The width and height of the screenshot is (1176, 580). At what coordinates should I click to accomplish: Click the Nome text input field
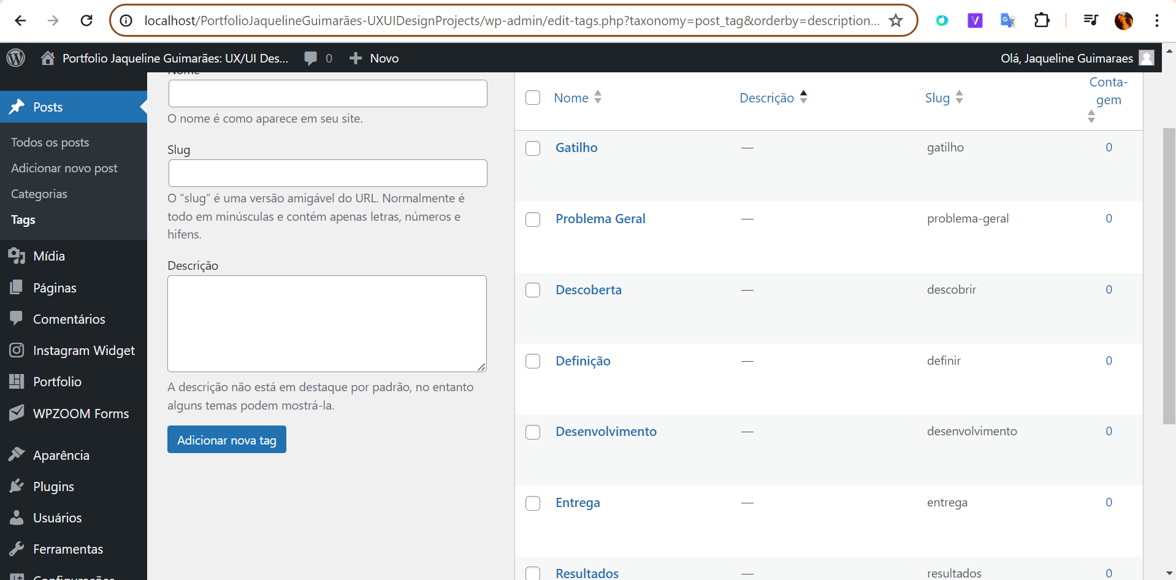click(x=328, y=93)
